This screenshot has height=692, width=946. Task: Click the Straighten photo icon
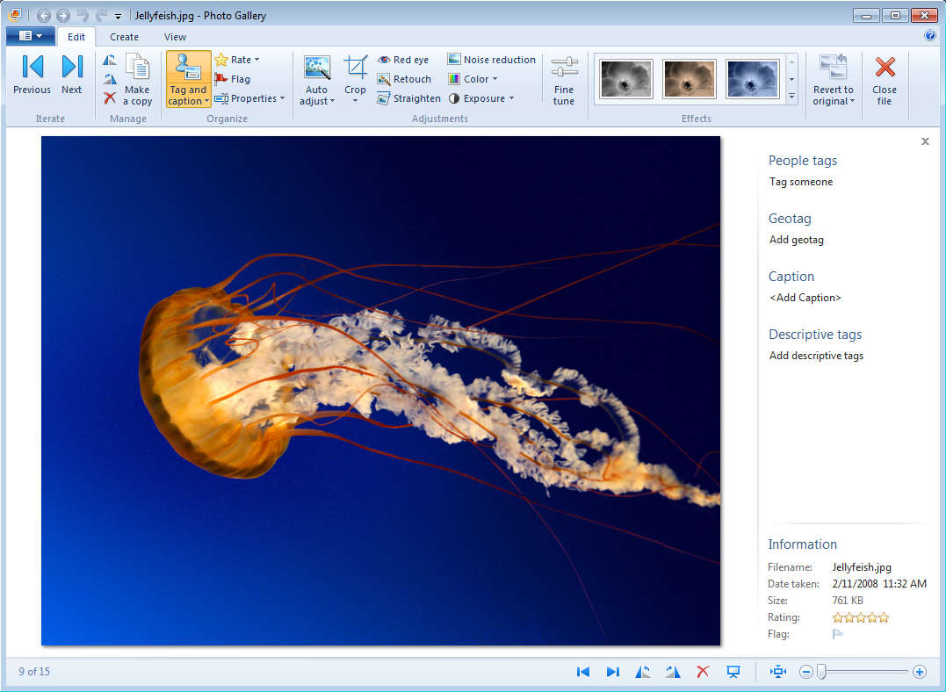click(x=384, y=98)
